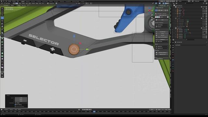Image resolution: width=208 pixels, height=117 pixels.
Task: Enable the Mirror Editing checkbox
Action: [15, 105]
